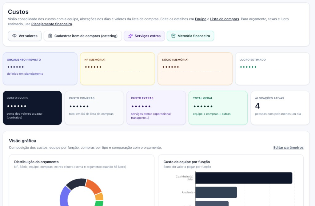The width and height of the screenshot is (315, 206).
Task: Open the Serviços extras button
Action: tap(144, 36)
